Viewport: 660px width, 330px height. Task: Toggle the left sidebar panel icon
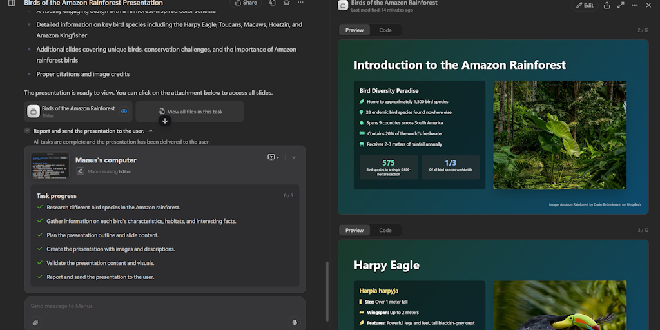[x=12, y=3]
